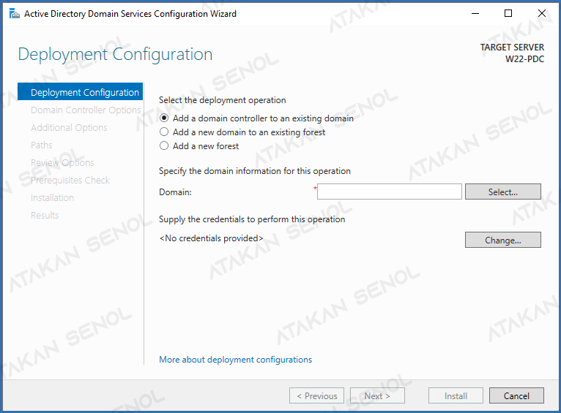Viewport: 561px width, 413px height.
Task: Cancel the configuration wizard
Action: tap(516, 395)
